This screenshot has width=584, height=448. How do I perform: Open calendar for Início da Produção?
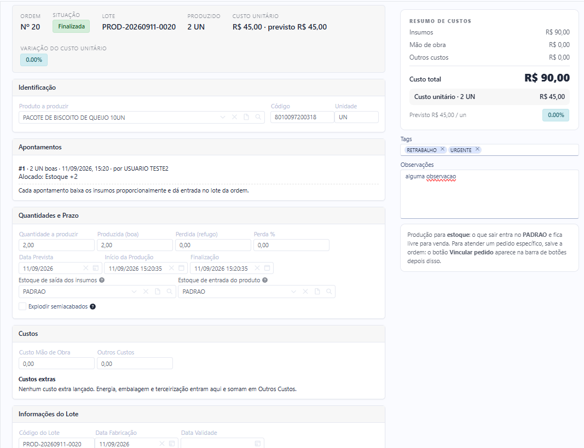(x=181, y=268)
